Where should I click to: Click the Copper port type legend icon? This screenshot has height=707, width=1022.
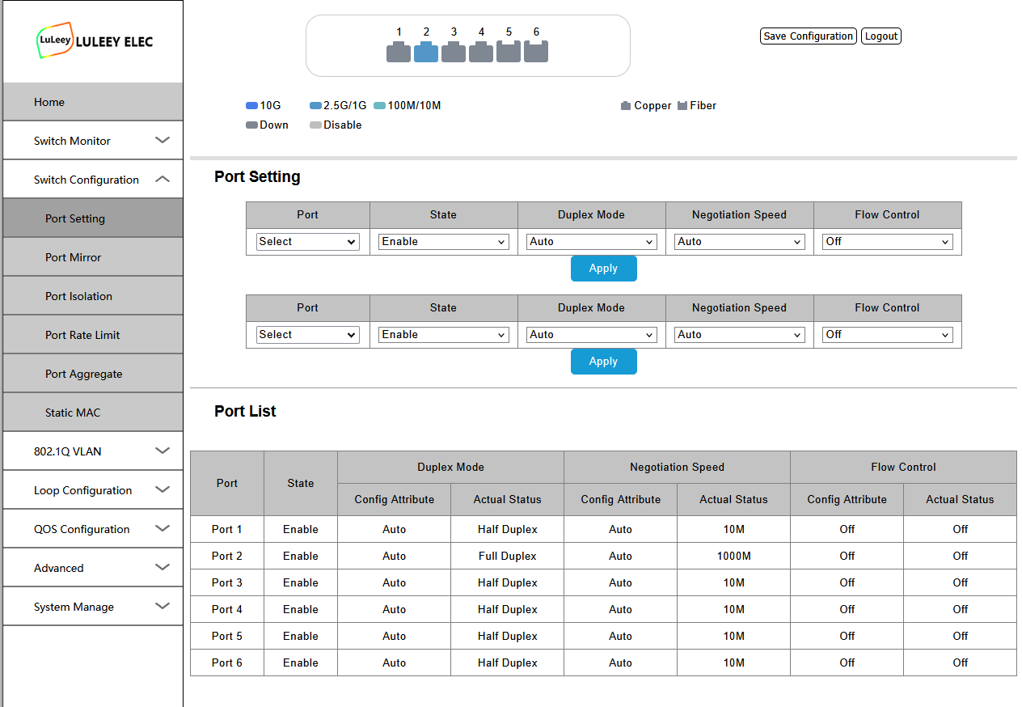(626, 106)
